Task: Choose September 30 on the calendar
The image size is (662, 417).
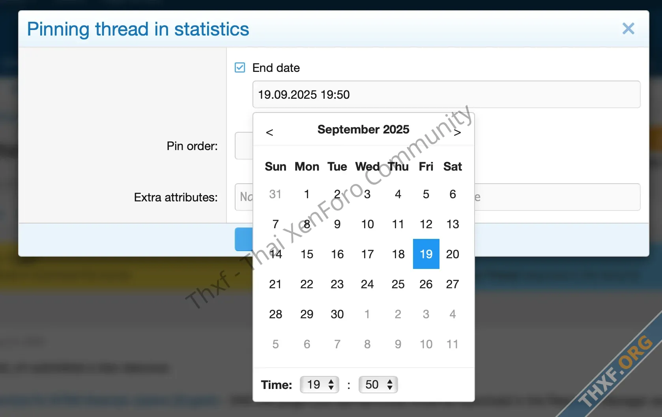Action: 337,314
